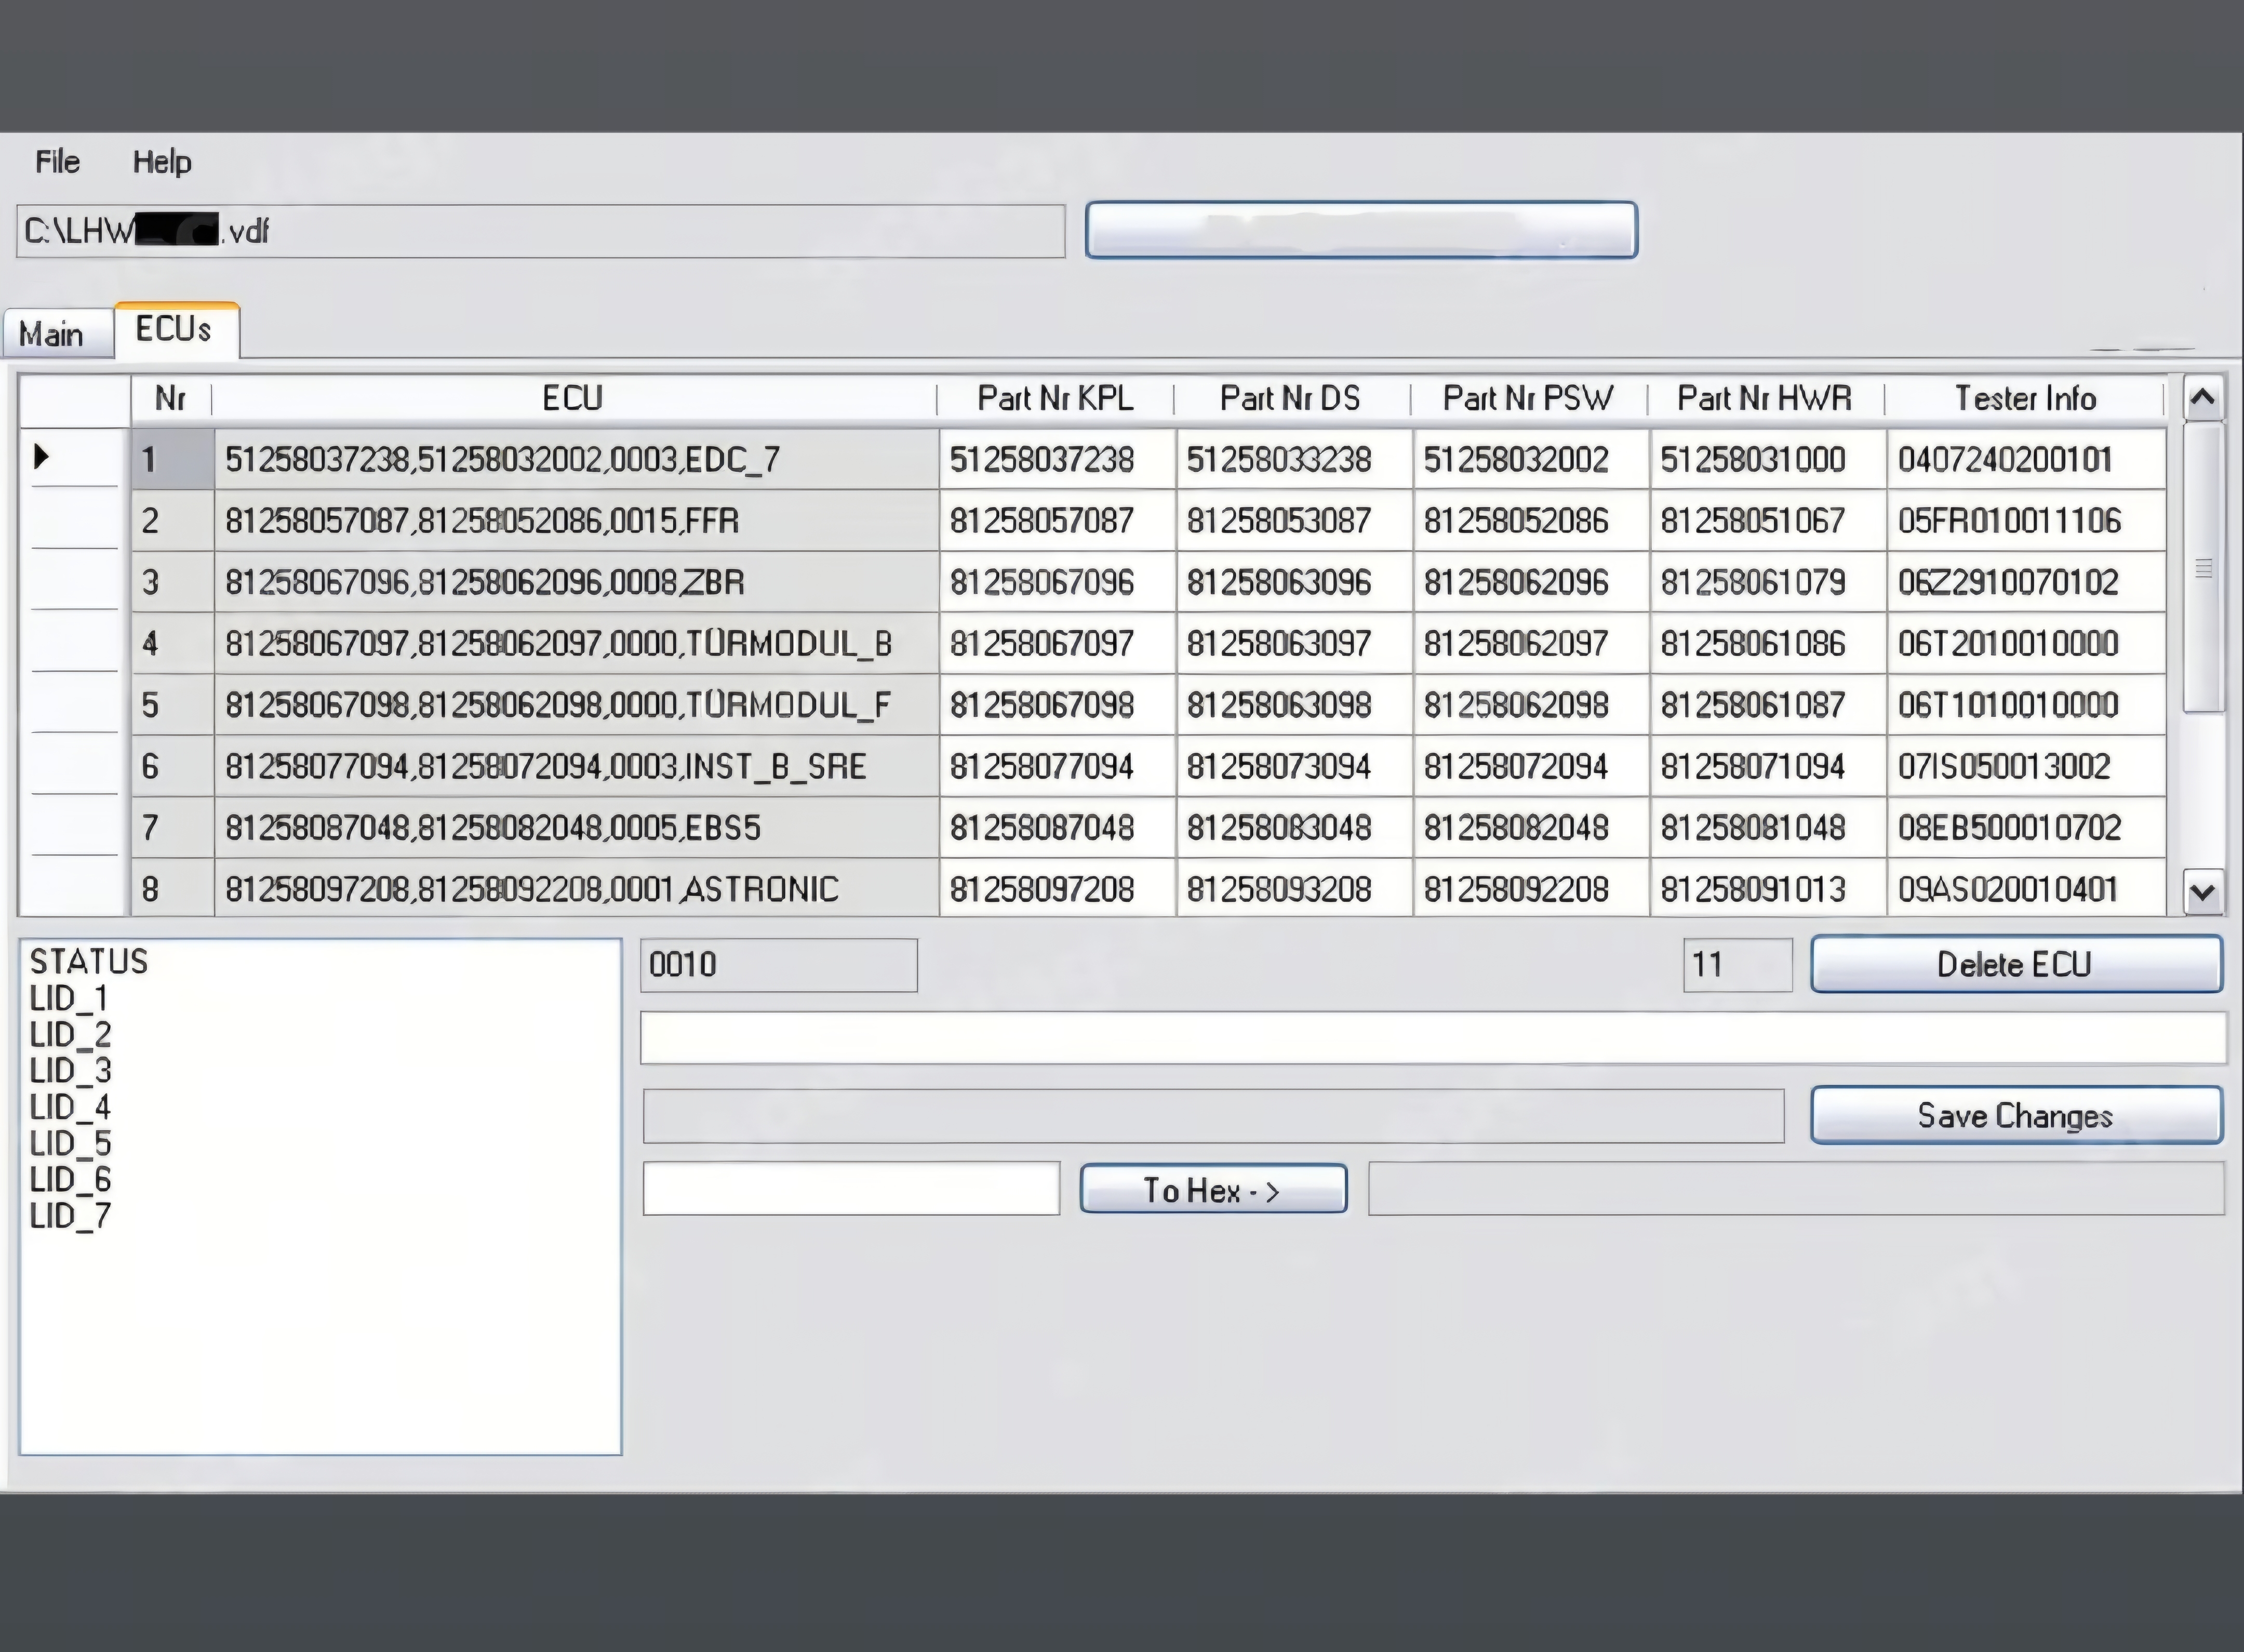This screenshot has height=1652, width=2244.
Task: Select the ZBR ECU cell
Action: click(577, 582)
